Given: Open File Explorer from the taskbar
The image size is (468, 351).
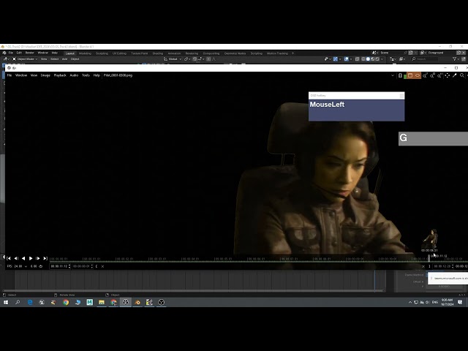Looking at the screenshot, I should click(102, 302).
